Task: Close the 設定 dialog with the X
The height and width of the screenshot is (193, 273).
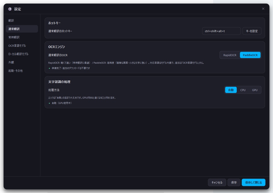Action: [263, 9]
